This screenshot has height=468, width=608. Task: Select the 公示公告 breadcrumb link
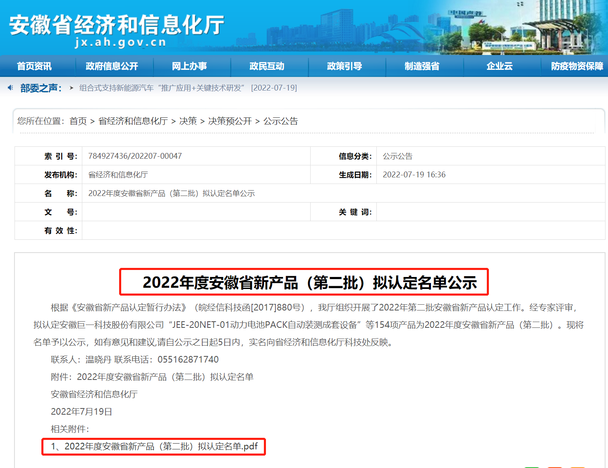pos(281,121)
